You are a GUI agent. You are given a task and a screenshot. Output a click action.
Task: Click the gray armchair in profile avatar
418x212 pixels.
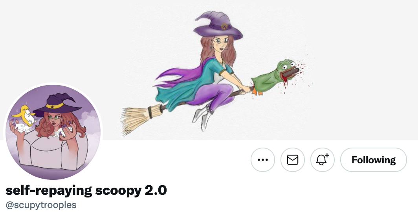[52, 152]
